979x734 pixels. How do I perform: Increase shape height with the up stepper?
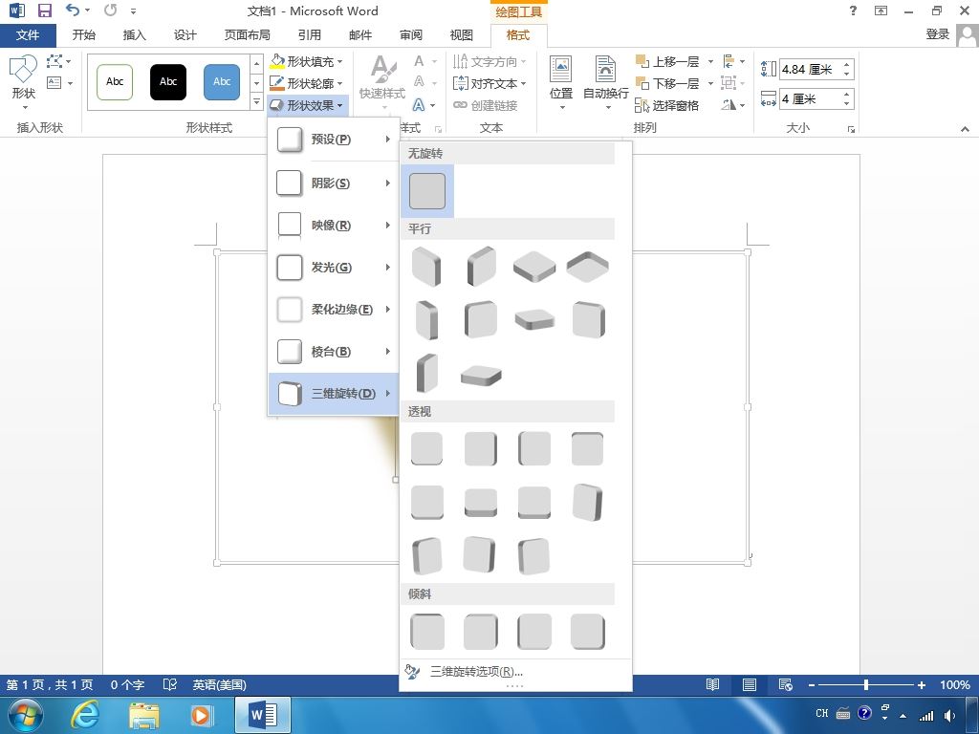click(847, 64)
